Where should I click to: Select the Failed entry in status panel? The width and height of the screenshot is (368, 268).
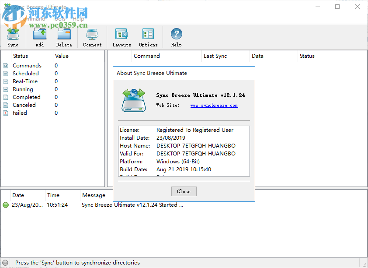coord(20,113)
